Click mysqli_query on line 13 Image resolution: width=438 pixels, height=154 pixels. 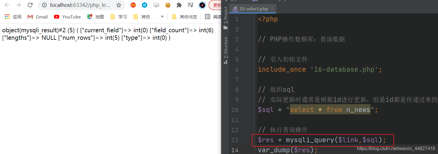click(x=310, y=140)
